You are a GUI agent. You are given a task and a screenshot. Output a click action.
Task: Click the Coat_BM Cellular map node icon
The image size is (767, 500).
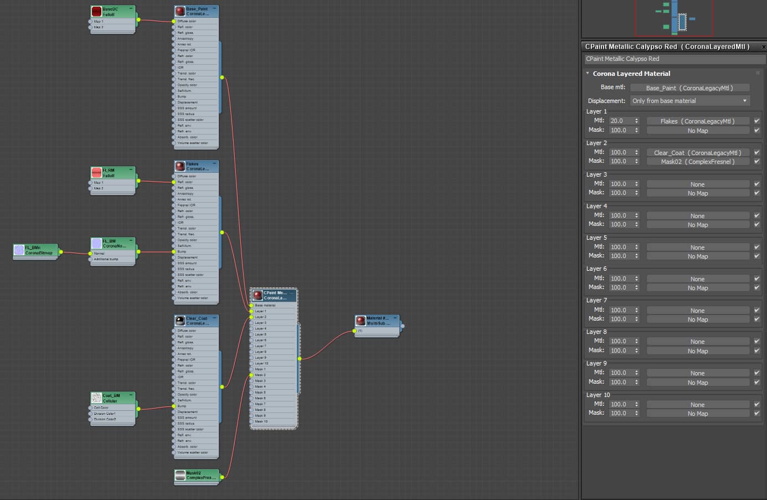(x=96, y=398)
